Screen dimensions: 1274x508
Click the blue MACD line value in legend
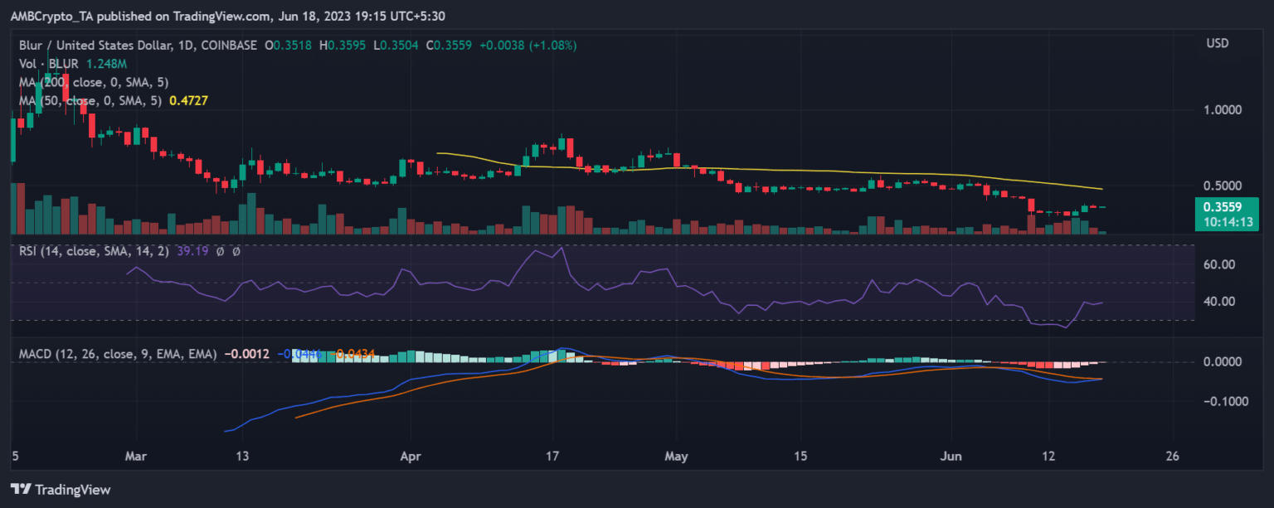300,354
